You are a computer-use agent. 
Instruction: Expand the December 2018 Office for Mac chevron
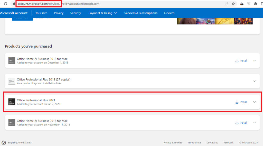(255, 61)
